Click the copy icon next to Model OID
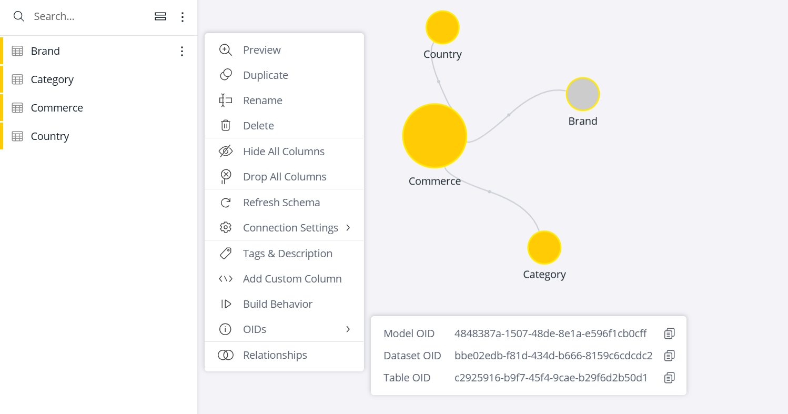Viewport: 788px width, 414px height. [669, 334]
